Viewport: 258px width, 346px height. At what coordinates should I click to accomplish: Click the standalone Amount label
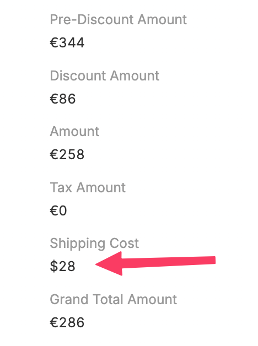[x=74, y=132]
